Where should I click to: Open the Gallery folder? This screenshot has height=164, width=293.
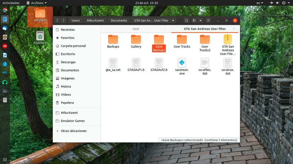(136, 39)
